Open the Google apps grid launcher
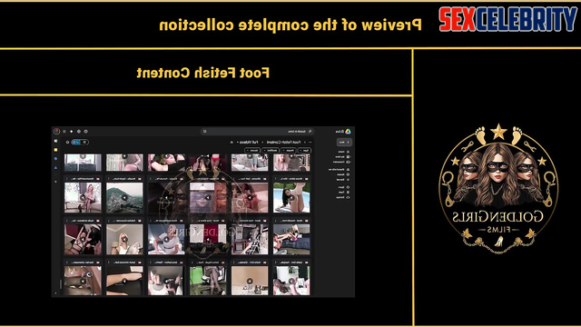 point(64,131)
